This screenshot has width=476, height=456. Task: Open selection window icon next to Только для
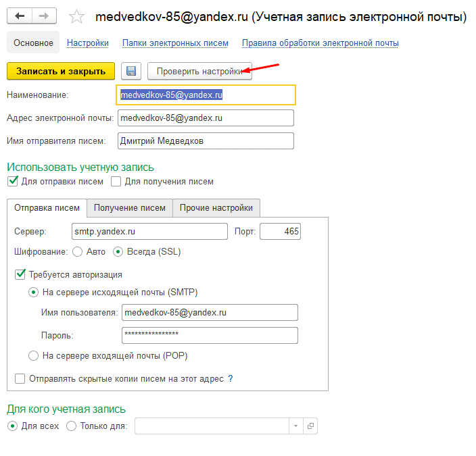(310, 426)
